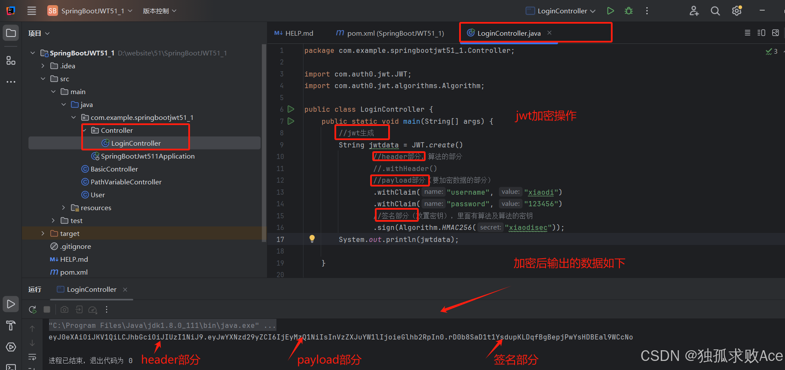
Task: Open the LoginController run configuration dropdown
Action: (x=561, y=11)
